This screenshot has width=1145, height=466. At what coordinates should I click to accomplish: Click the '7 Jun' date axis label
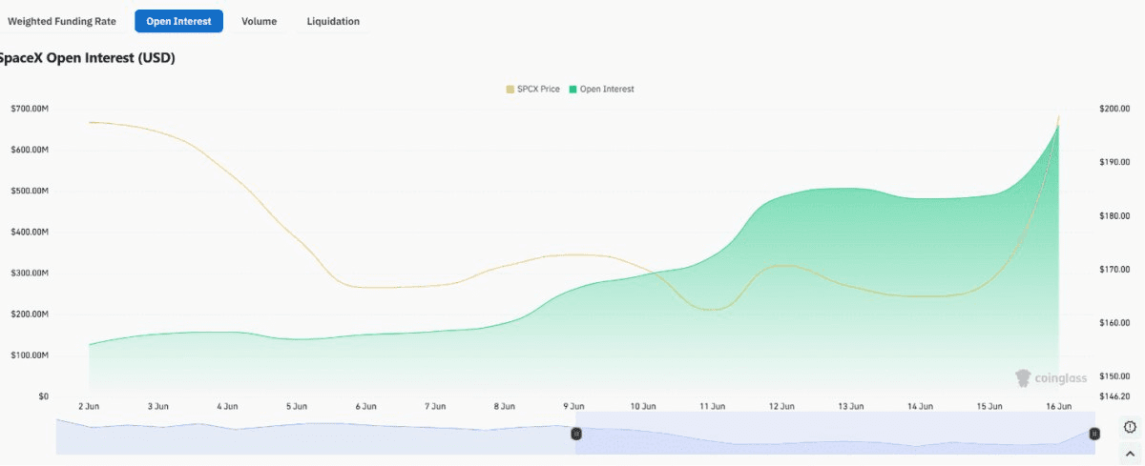tap(435, 406)
